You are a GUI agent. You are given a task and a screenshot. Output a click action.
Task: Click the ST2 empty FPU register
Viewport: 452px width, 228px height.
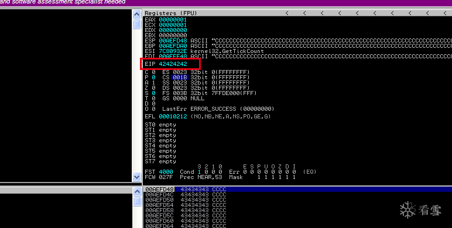pyautogui.click(x=160, y=135)
